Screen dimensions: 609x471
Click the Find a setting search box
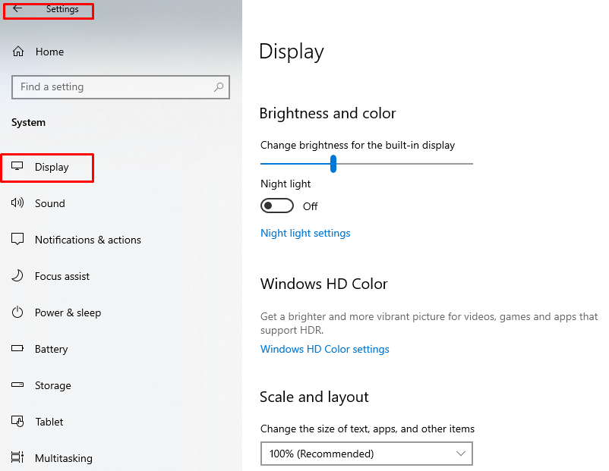[121, 87]
